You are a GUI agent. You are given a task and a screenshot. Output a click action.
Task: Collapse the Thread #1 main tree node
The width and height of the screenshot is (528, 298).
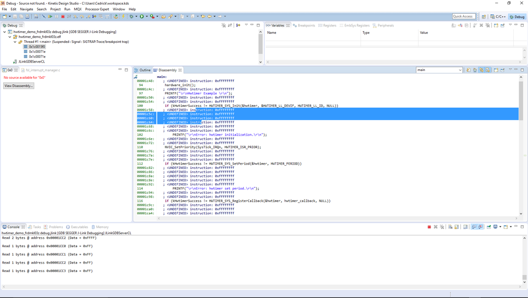point(15,42)
